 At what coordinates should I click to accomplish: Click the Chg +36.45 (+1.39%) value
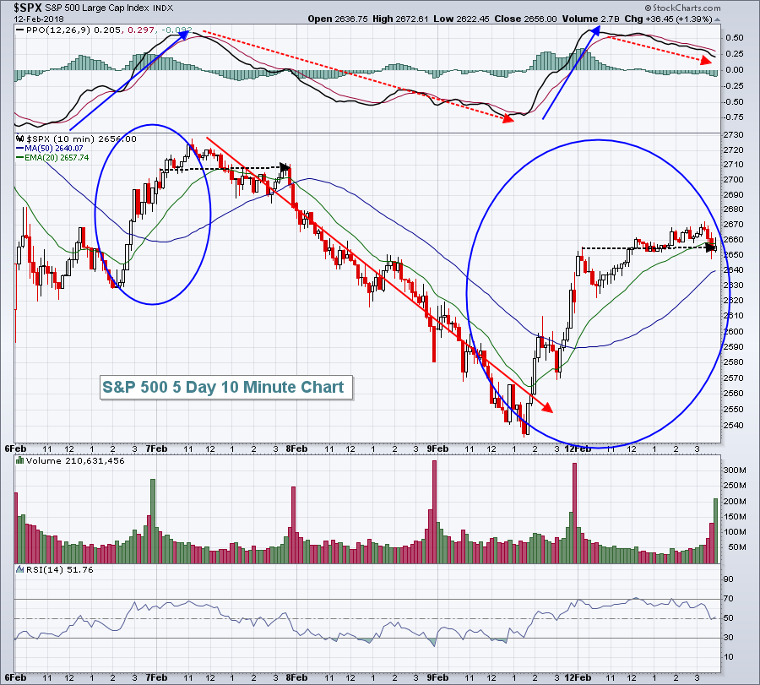click(668, 19)
